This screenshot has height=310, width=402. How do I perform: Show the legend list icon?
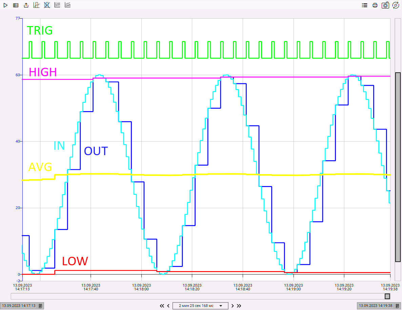coord(365,5)
